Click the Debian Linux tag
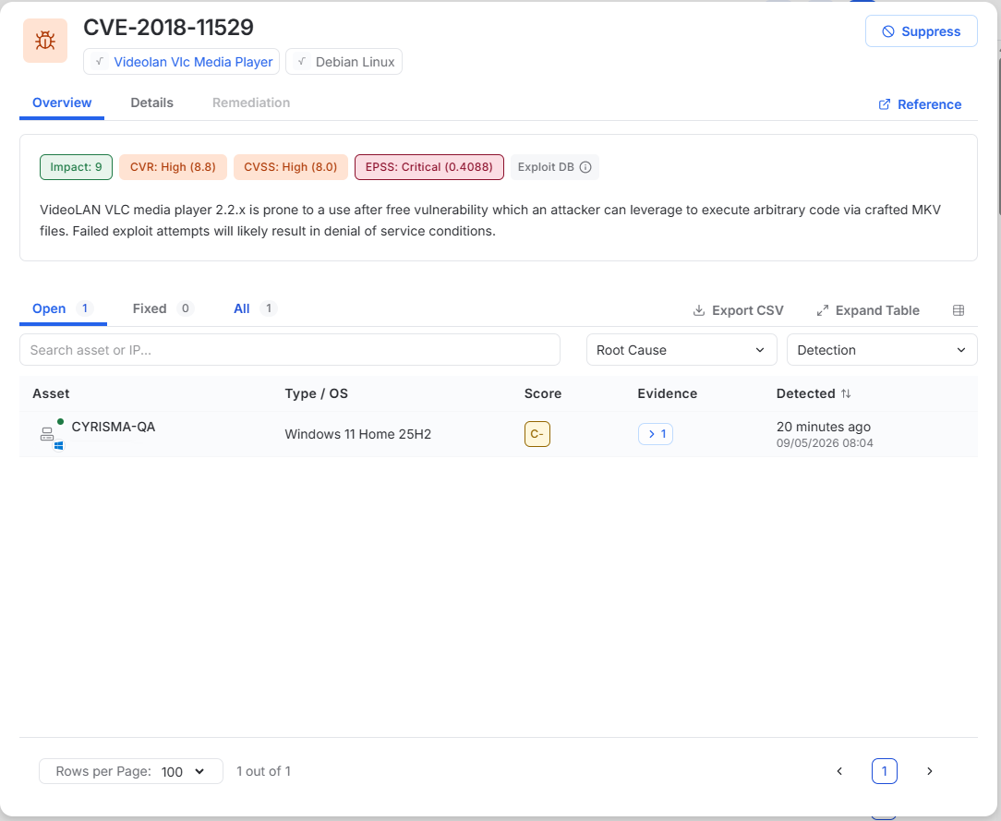 (344, 62)
